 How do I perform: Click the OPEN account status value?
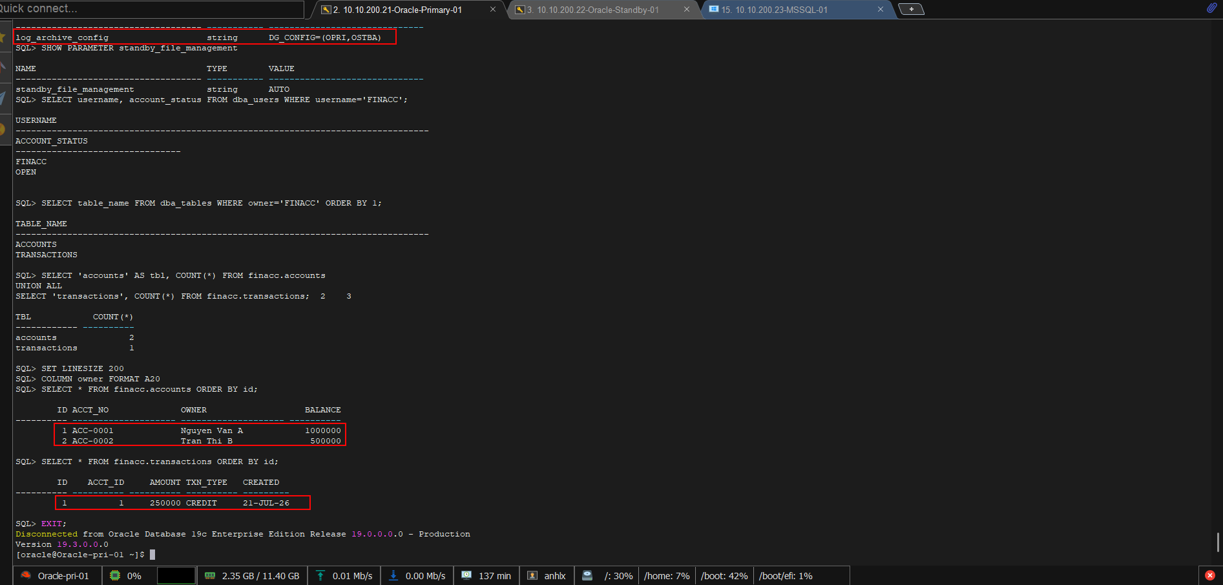point(26,172)
